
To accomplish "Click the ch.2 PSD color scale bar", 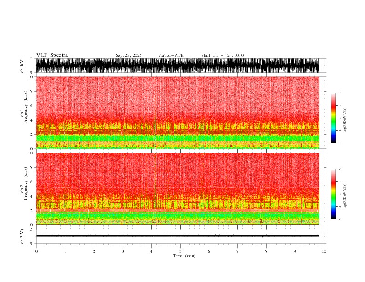I will point(333,194).
